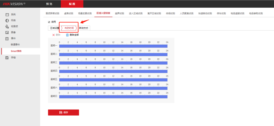Image resolution: width=274 pixels, height=126 pixels.
Task: Click the 网络 (Network) globe icon
Action: [7, 21]
